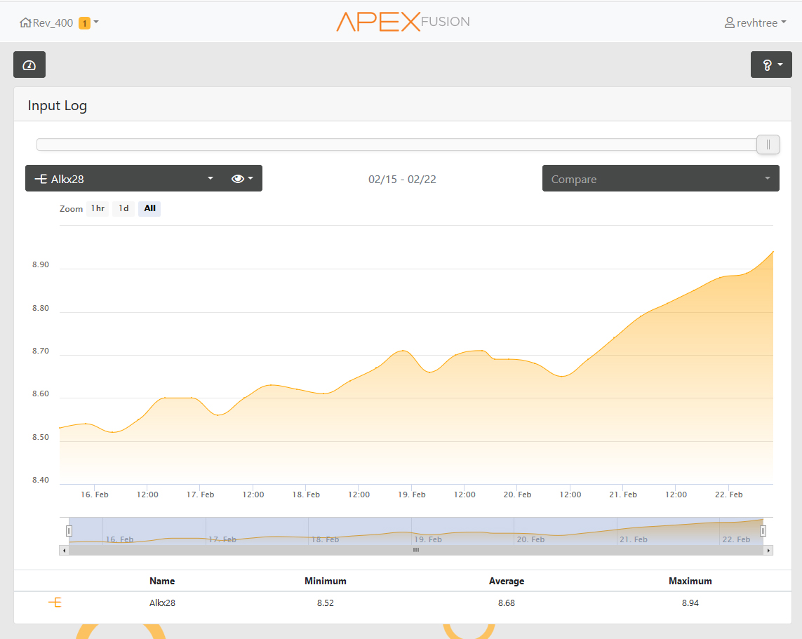The height and width of the screenshot is (639, 802).
Task: Click the date range slider handle
Action: pyautogui.click(x=768, y=144)
